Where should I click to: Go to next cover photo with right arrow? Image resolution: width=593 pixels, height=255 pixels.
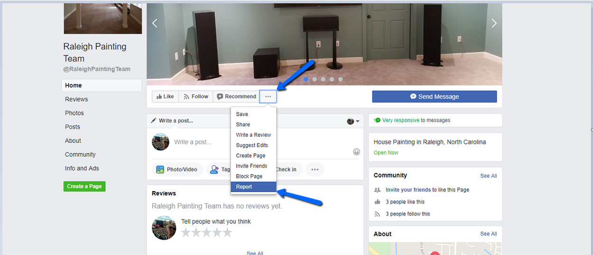(494, 23)
